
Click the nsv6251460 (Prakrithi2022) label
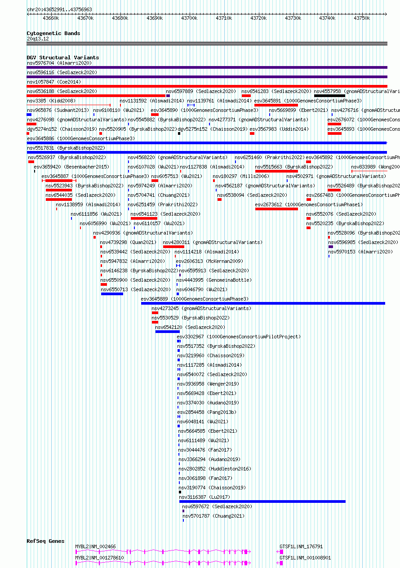pos(270,157)
